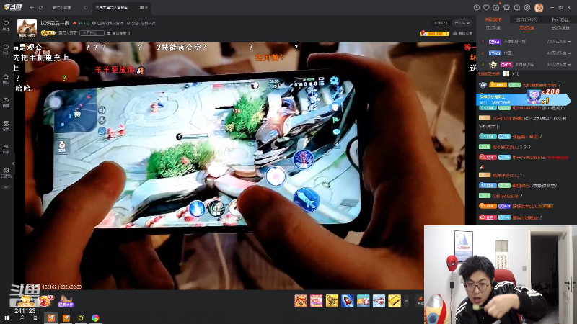
Task: Open the calendar check-in icon
Action: coord(496,7)
